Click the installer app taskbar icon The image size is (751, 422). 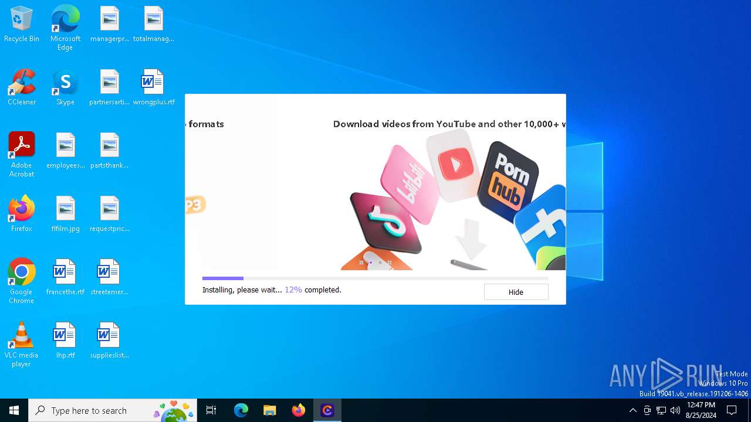[327, 410]
